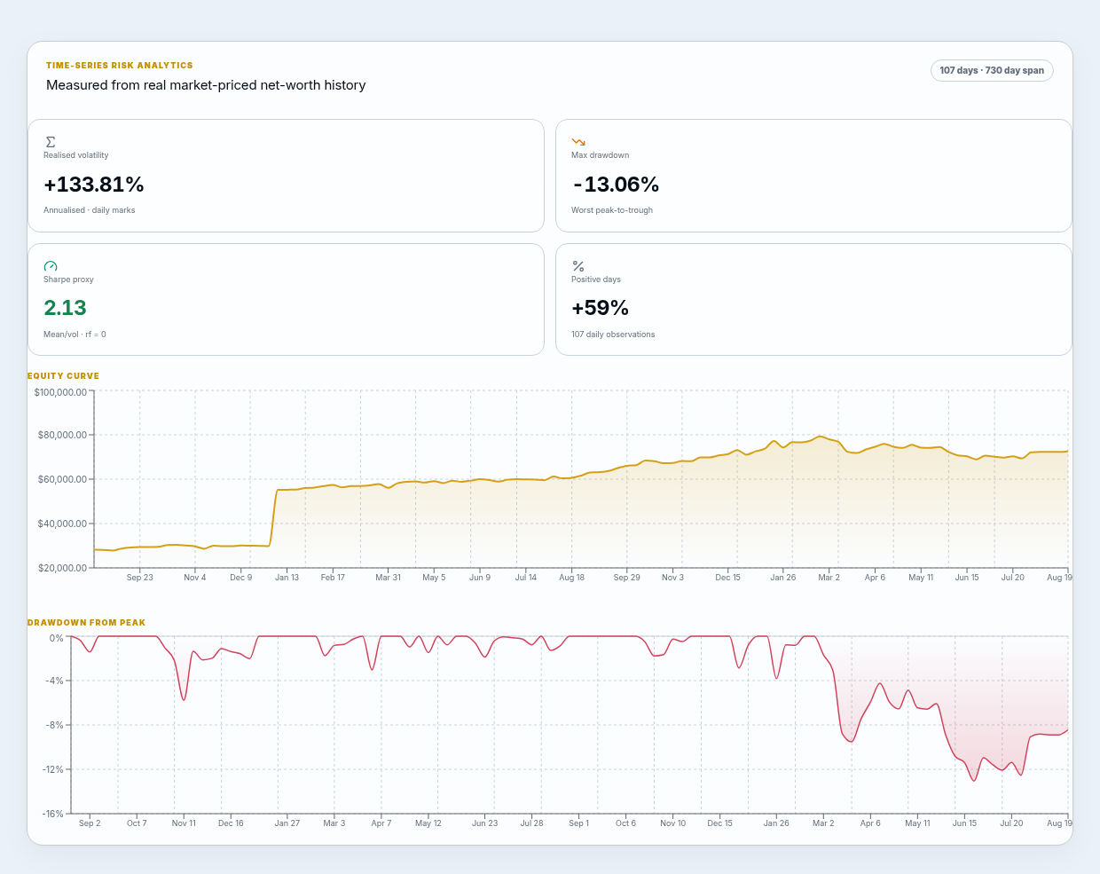Click the Nov 11 tick on drawdown chart

pos(184,823)
